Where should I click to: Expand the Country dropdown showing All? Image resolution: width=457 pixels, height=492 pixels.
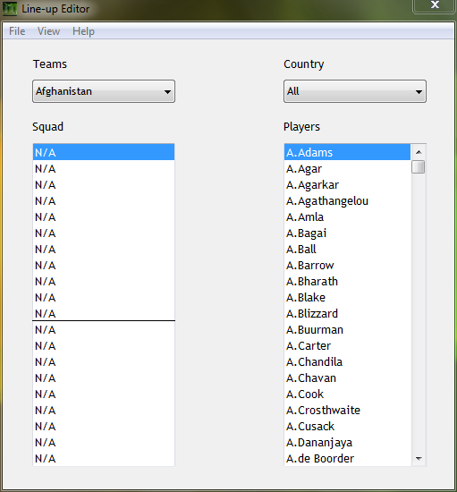click(355, 91)
